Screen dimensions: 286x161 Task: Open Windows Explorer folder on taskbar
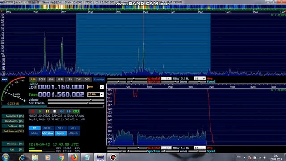(x=35, y=157)
